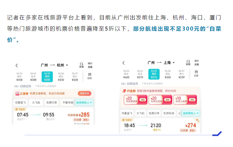The image size is (233, 147).
Task: Tap 降价提醒 price alert in Shanghai panel
Action: click(197, 63)
